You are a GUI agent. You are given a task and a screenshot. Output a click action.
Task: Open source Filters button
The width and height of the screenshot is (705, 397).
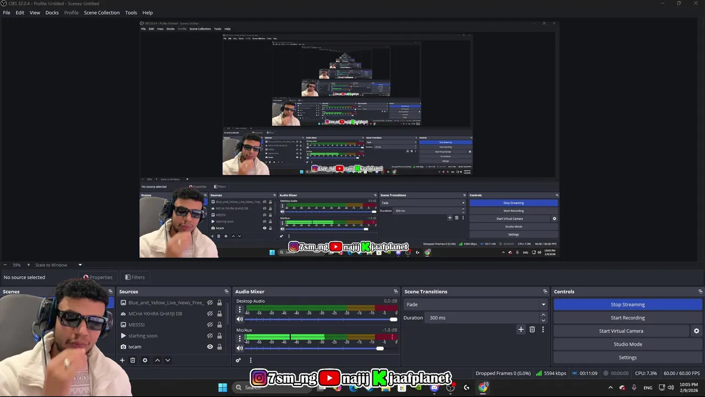135,277
